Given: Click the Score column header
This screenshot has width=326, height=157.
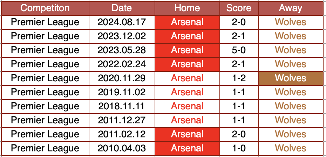Looking at the screenshot, I should [x=239, y=8].
